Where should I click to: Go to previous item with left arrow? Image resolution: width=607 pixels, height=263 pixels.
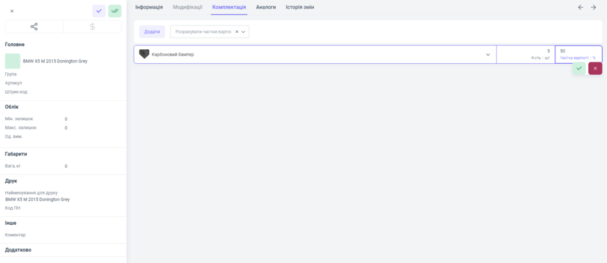click(x=580, y=7)
